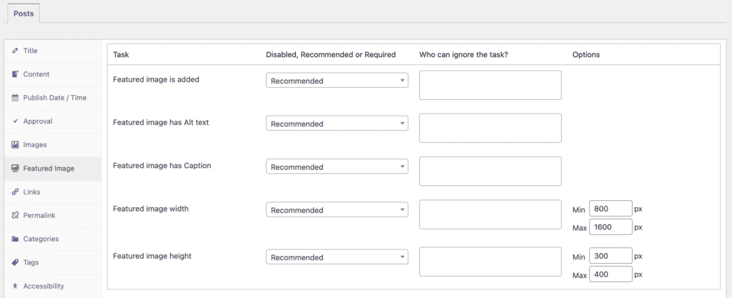The image size is (732, 298).
Task: Click the 'Featured image has Caption' label
Action: pyautogui.click(x=162, y=166)
